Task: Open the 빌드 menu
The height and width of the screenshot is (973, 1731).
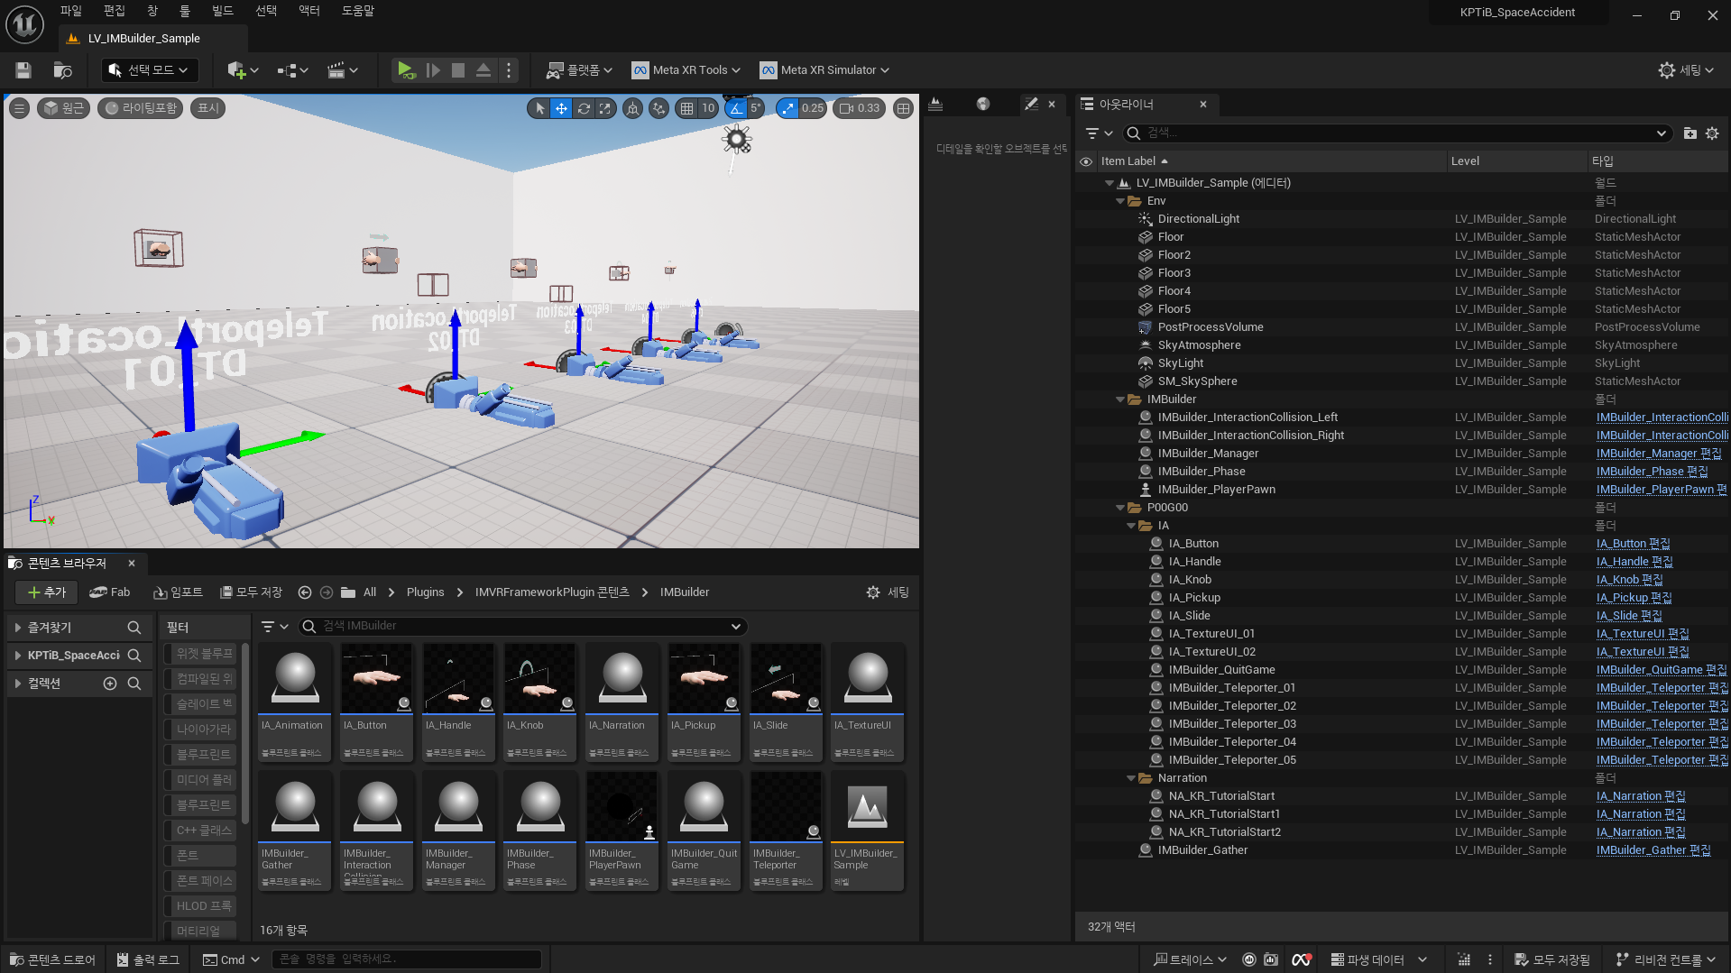Action: click(x=222, y=11)
